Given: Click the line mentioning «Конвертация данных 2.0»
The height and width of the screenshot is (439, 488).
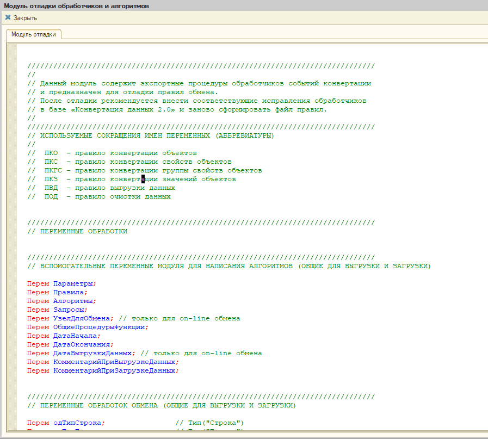Looking at the screenshot, I should coord(177,109).
